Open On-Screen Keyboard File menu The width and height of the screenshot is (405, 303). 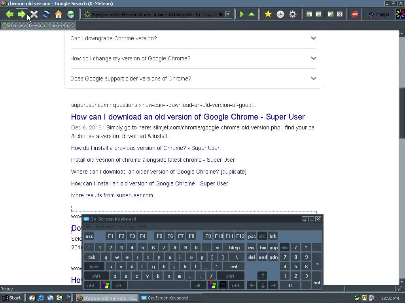click(x=88, y=226)
